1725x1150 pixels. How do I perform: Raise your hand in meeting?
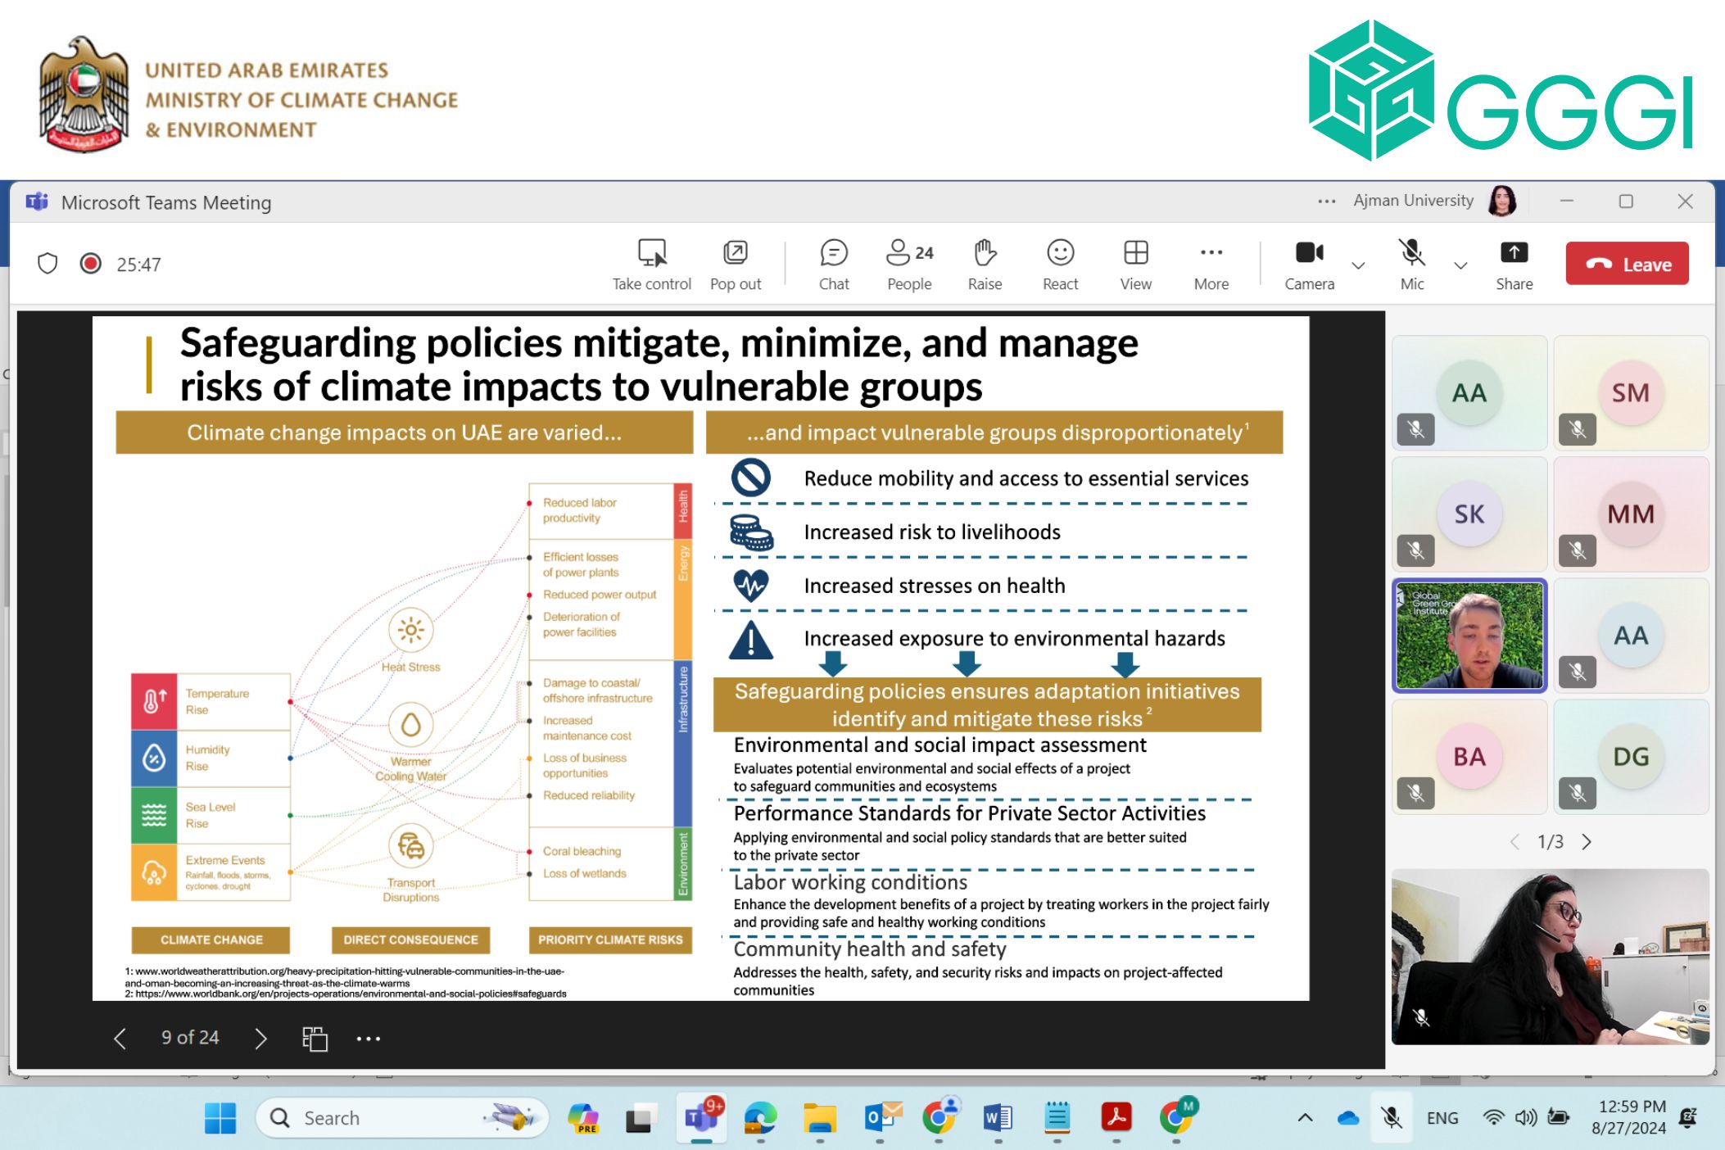984,253
